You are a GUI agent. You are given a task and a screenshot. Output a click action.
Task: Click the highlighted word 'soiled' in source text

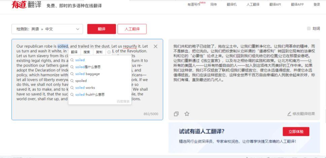click(x=63, y=46)
